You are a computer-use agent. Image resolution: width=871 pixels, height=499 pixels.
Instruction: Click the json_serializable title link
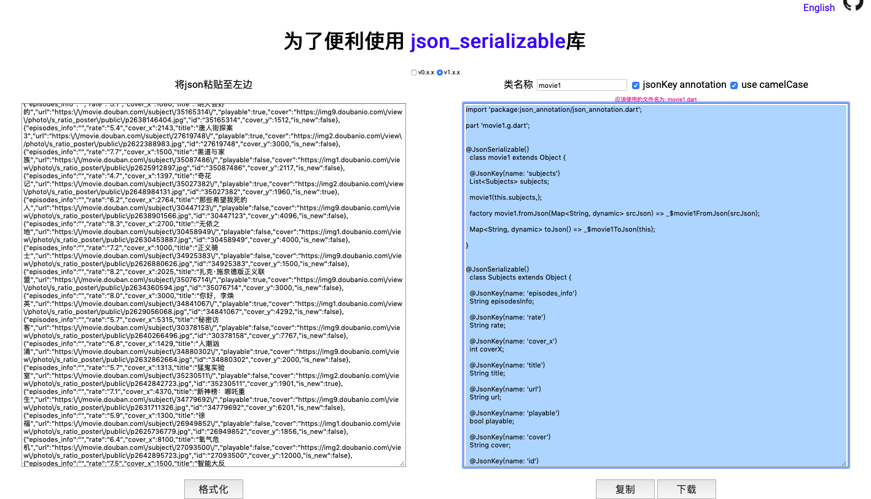click(488, 41)
